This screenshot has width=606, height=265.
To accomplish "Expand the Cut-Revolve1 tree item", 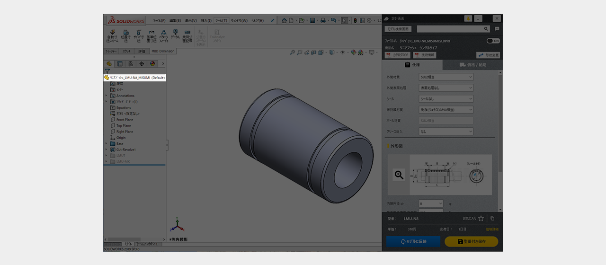I will (x=106, y=150).
